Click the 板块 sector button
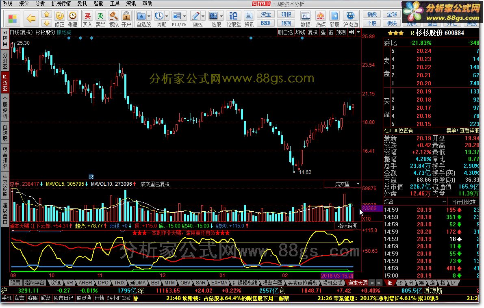 tap(392, 23)
